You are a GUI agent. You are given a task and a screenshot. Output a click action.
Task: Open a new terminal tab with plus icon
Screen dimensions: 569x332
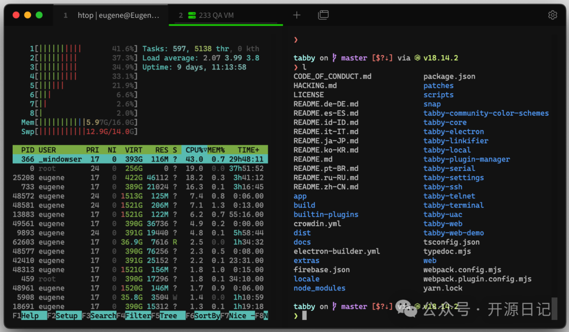(x=297, y=15)
